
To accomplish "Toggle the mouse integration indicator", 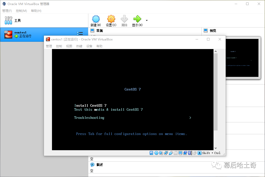I will point(195,153).
